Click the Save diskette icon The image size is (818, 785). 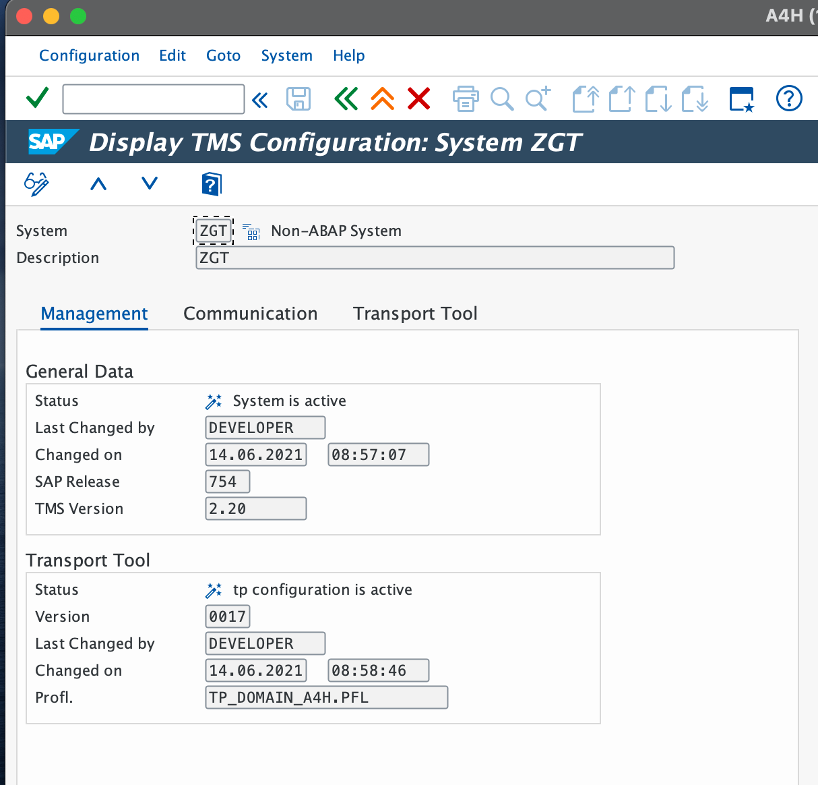click(298, 99)
